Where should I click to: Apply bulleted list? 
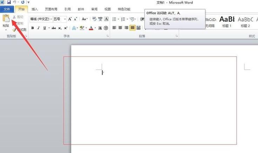114,19
